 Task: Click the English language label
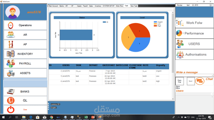[54, 107]
